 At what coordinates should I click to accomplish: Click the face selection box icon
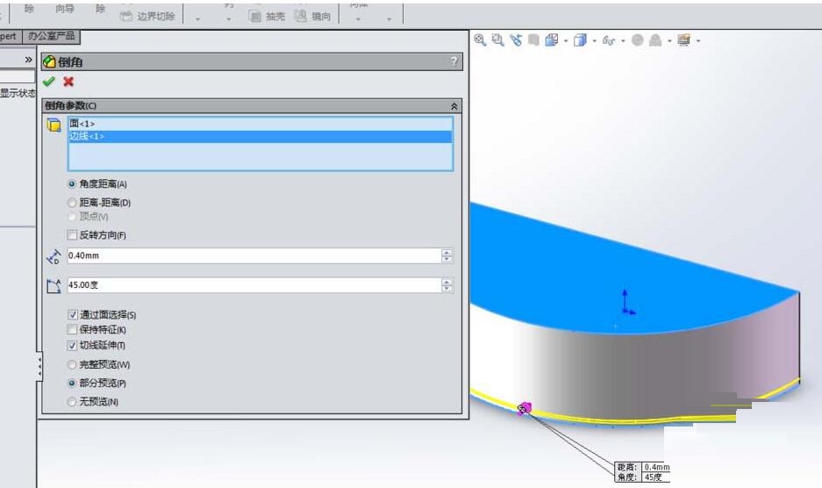54,126
